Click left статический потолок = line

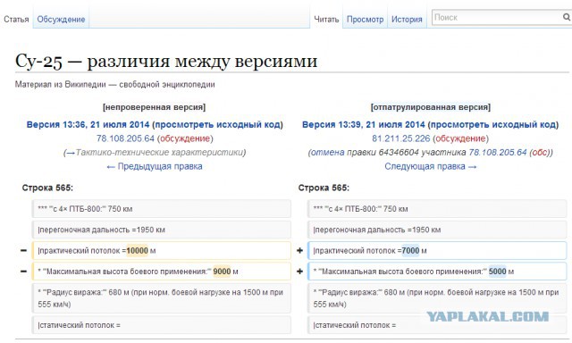pyautogui.click(x=162, y=325)
